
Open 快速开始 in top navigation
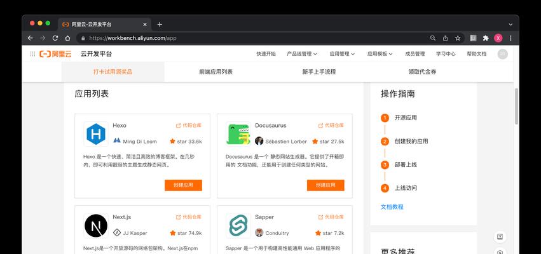coord(266,54)
